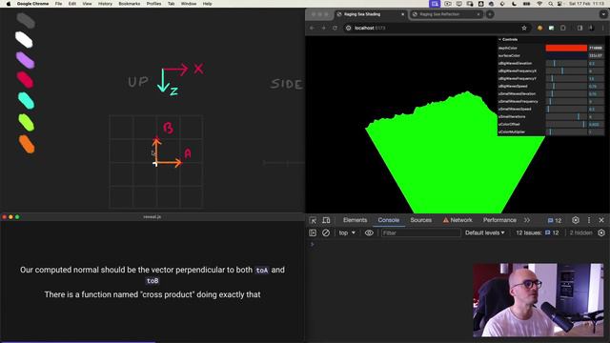Open the Default levels dropdown
This screenshot has width=610, height=343.
click(x=485, y=232)
